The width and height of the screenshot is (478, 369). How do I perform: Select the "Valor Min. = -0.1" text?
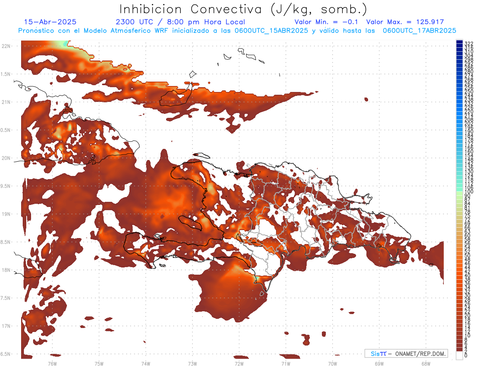point(326,22)
